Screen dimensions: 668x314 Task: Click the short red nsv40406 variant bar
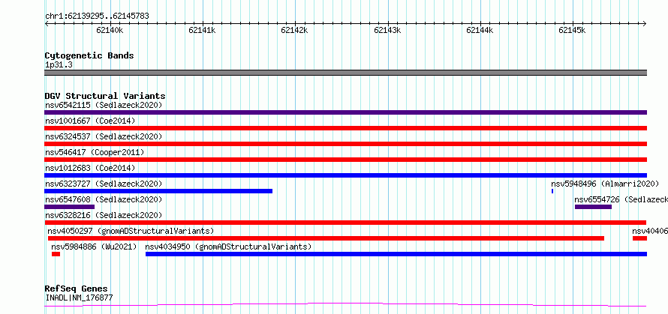(x=640, y=238)
